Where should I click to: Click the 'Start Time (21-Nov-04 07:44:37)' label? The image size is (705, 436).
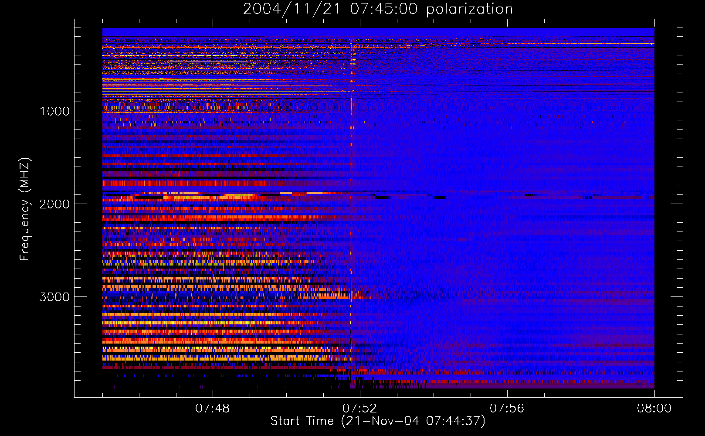click(x=378, y=421)
